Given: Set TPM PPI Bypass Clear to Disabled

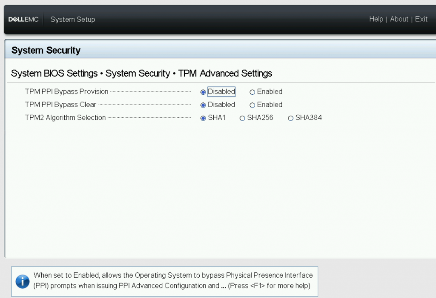Looking at the screenshot, I should pyautogui.click(x=204, y=105).
